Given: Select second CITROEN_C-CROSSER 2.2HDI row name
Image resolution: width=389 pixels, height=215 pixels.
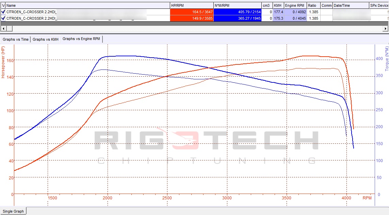Looking at the screenshot, I should pos(32,18).
